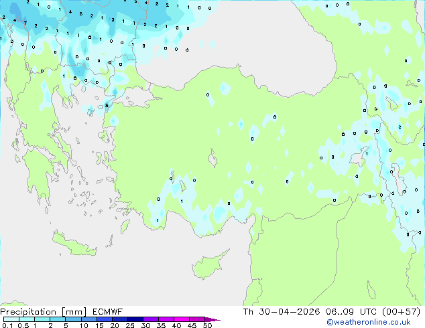The height and width of the screenshot is (328, 425).
Task: Click the 'Th 30-04-2026' date text
Action: pyautogui.click(x=282, y=312)
